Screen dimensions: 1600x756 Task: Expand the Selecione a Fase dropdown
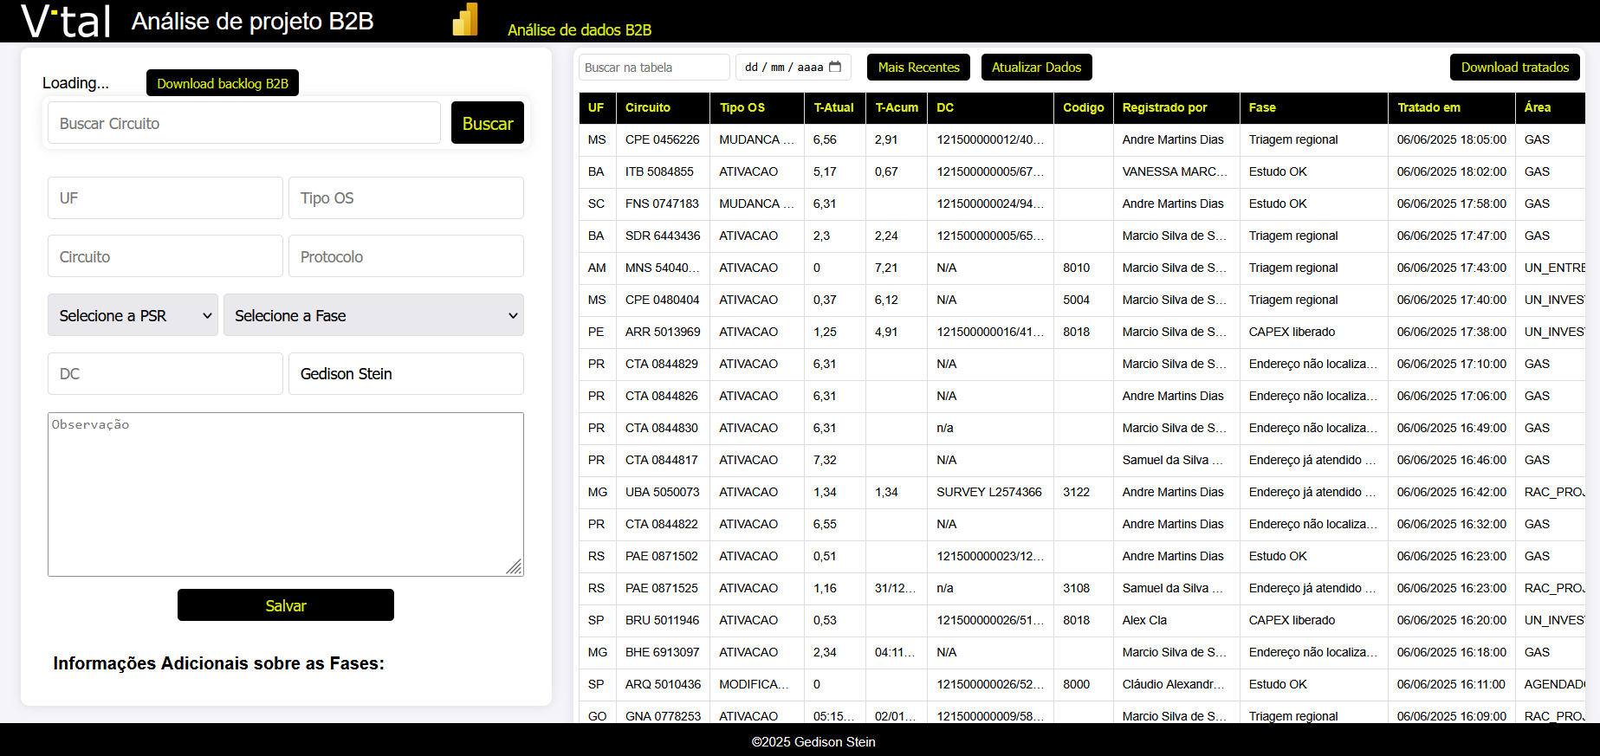(x=373, y=315)
